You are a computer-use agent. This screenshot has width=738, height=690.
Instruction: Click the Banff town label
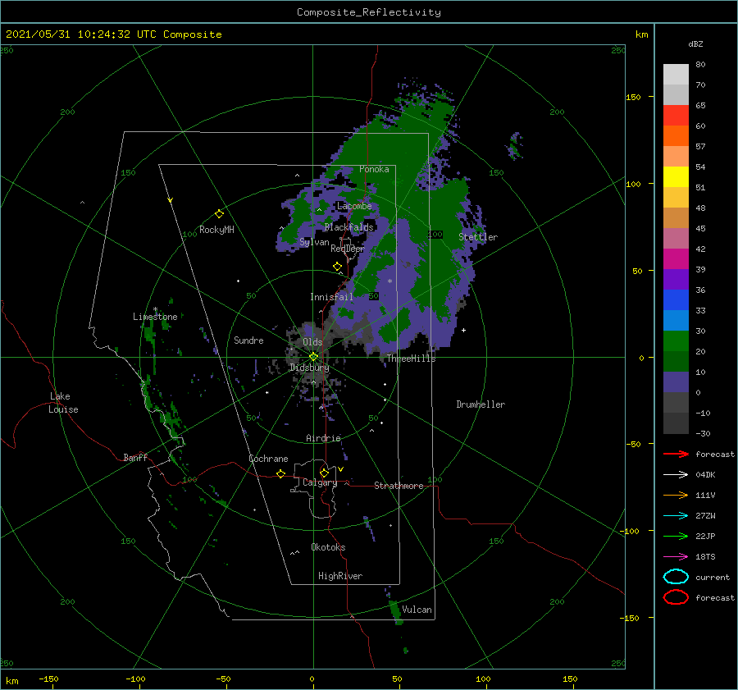tap(135, 457)
